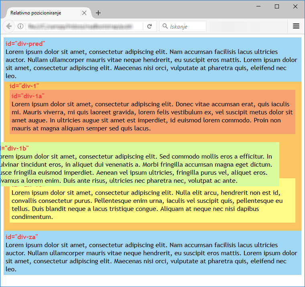The image size is (305, 287).
Task: Click the green div-1b paragraph text
Action: tap(136, 168)
